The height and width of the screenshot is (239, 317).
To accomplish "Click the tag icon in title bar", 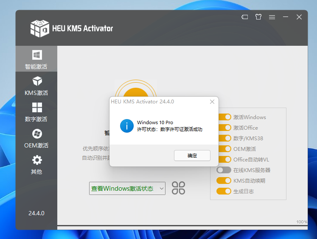I will [x=244, y=17].
